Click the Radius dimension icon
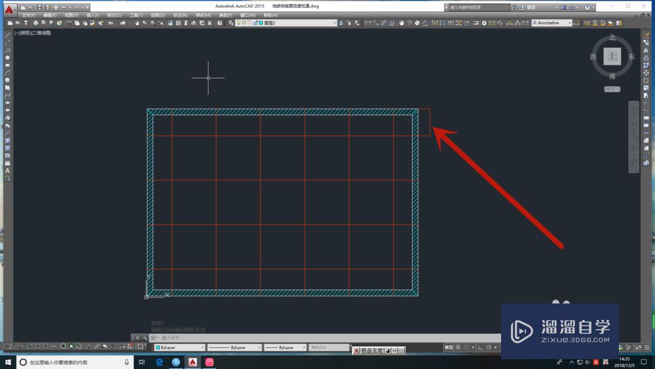The height and width of the screenshot is (369, 655). click(x=402, y=23)
